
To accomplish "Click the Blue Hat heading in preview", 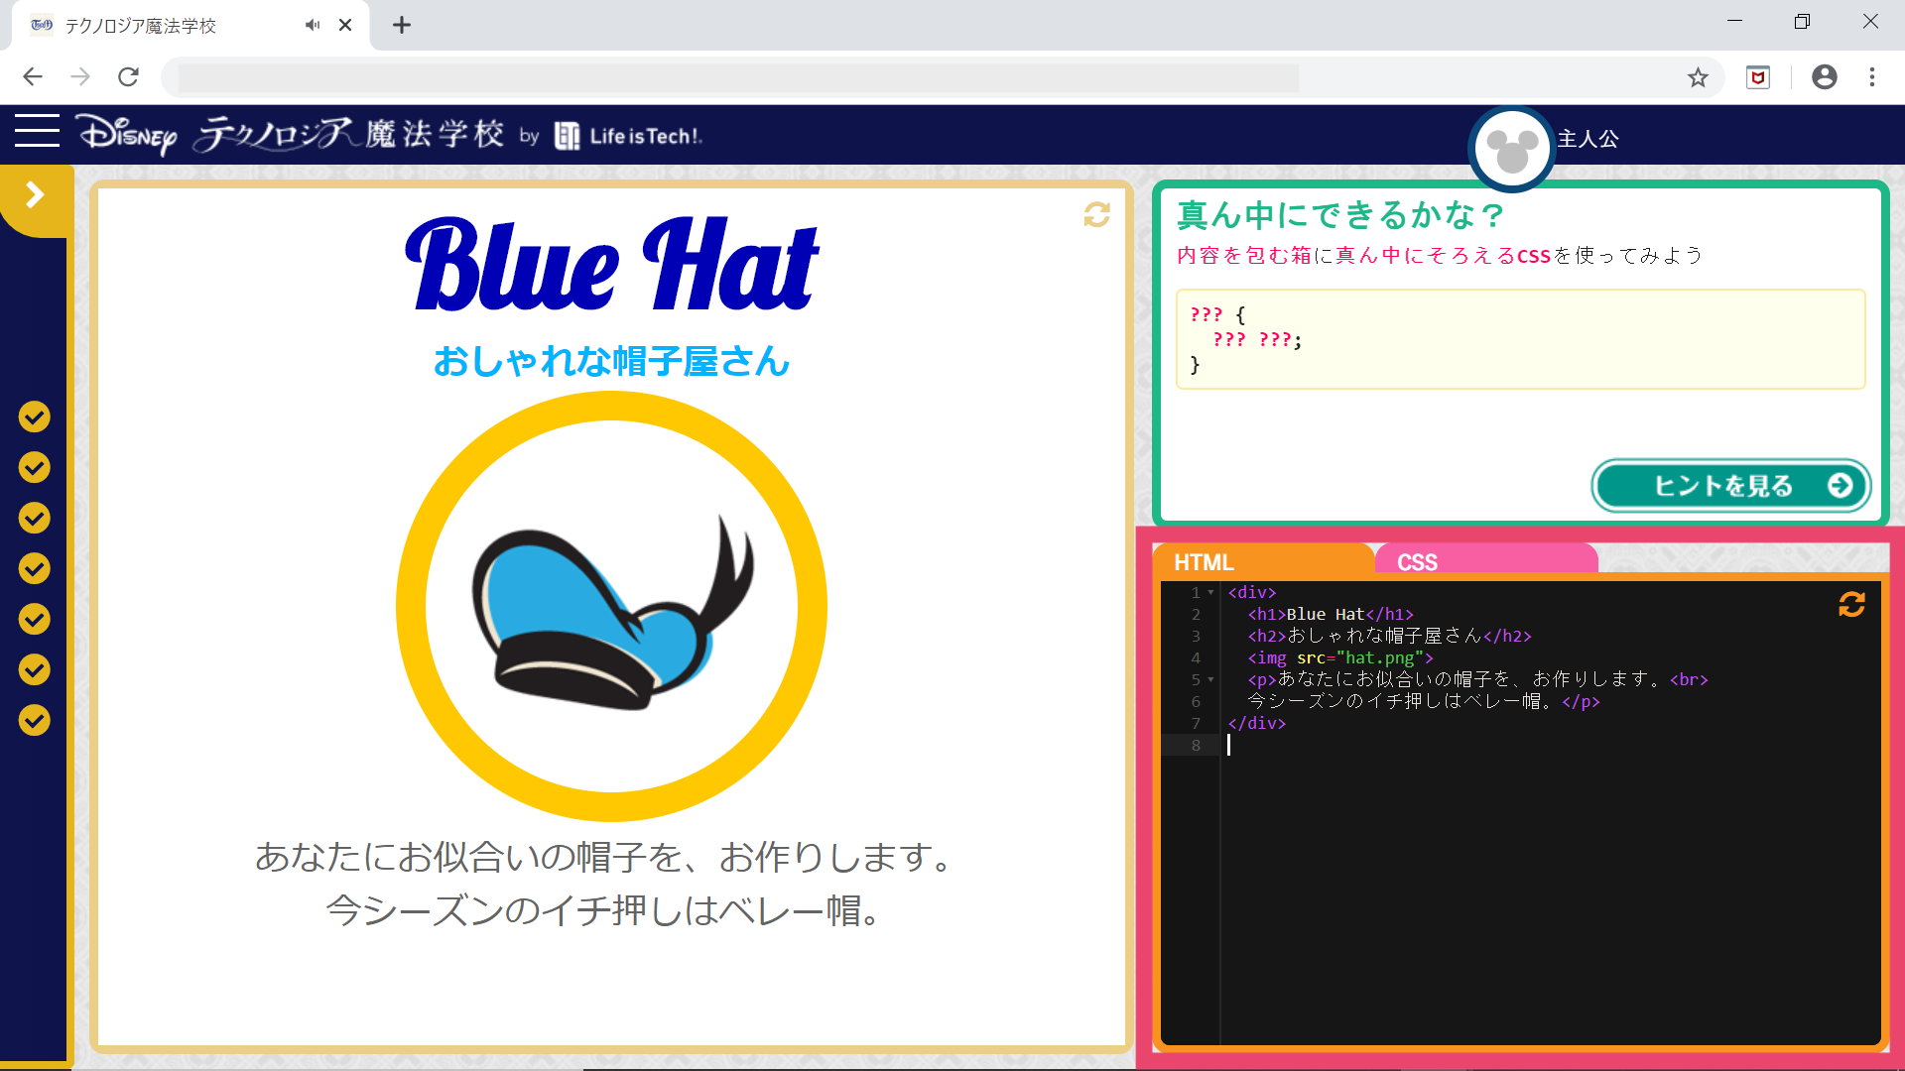I will [x=611, y=265].
